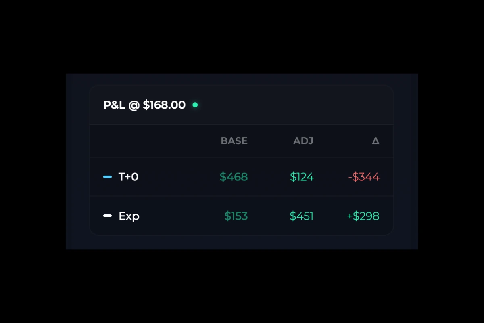Click the -$344 delta value

(363, 176)
